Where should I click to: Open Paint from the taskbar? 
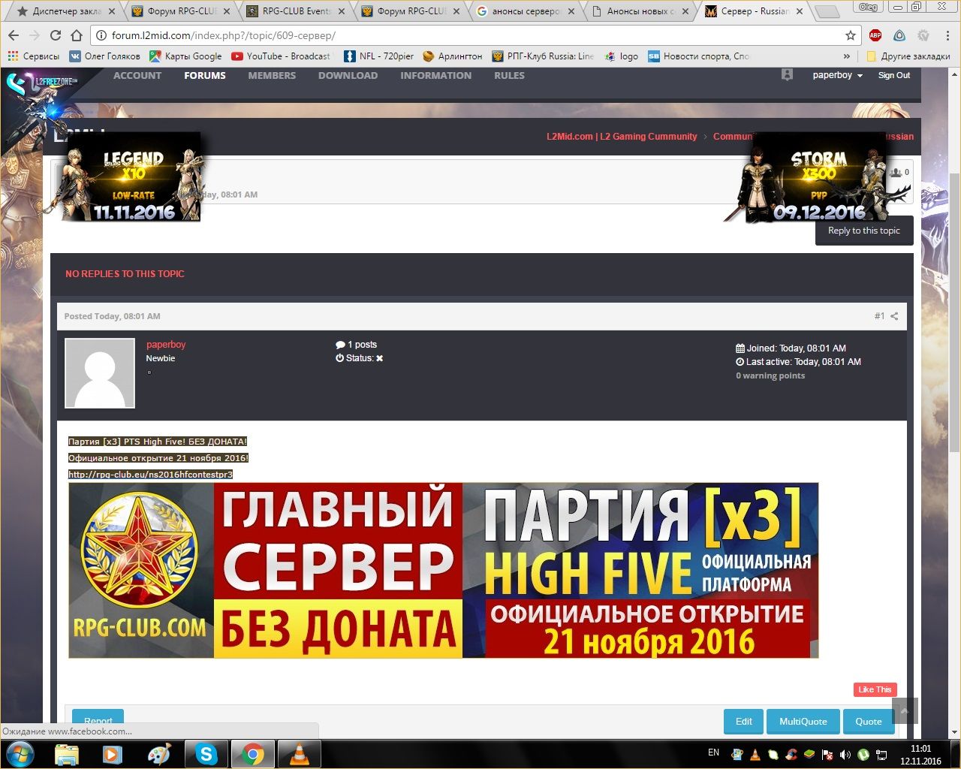(x=159, y=754)
